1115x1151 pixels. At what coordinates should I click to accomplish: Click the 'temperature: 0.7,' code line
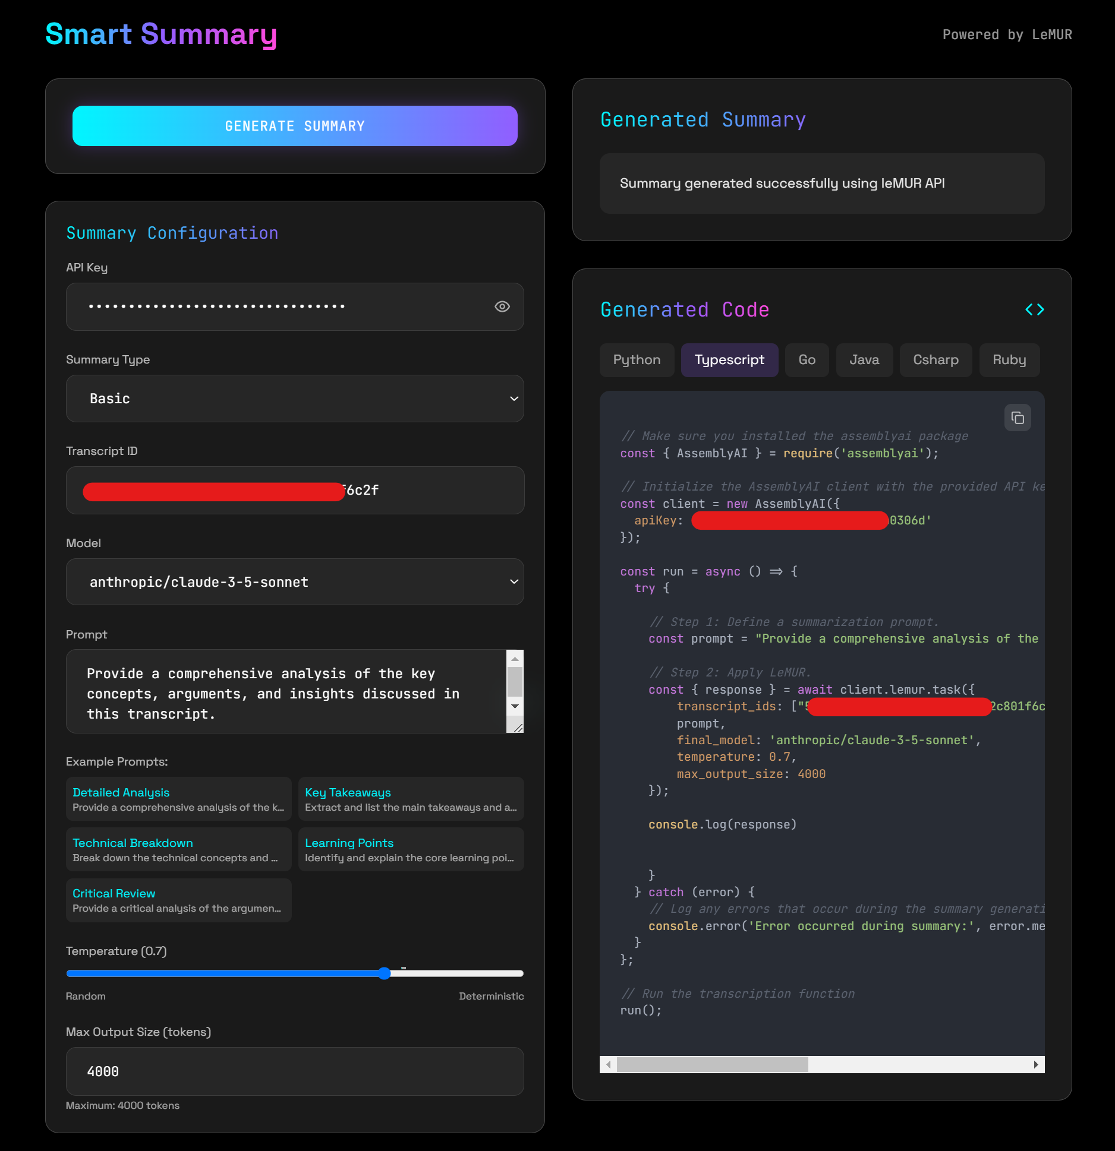pyautogui.click(x=736, y=757)
